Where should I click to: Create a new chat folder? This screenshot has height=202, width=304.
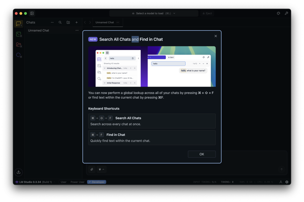pos(68,22)
